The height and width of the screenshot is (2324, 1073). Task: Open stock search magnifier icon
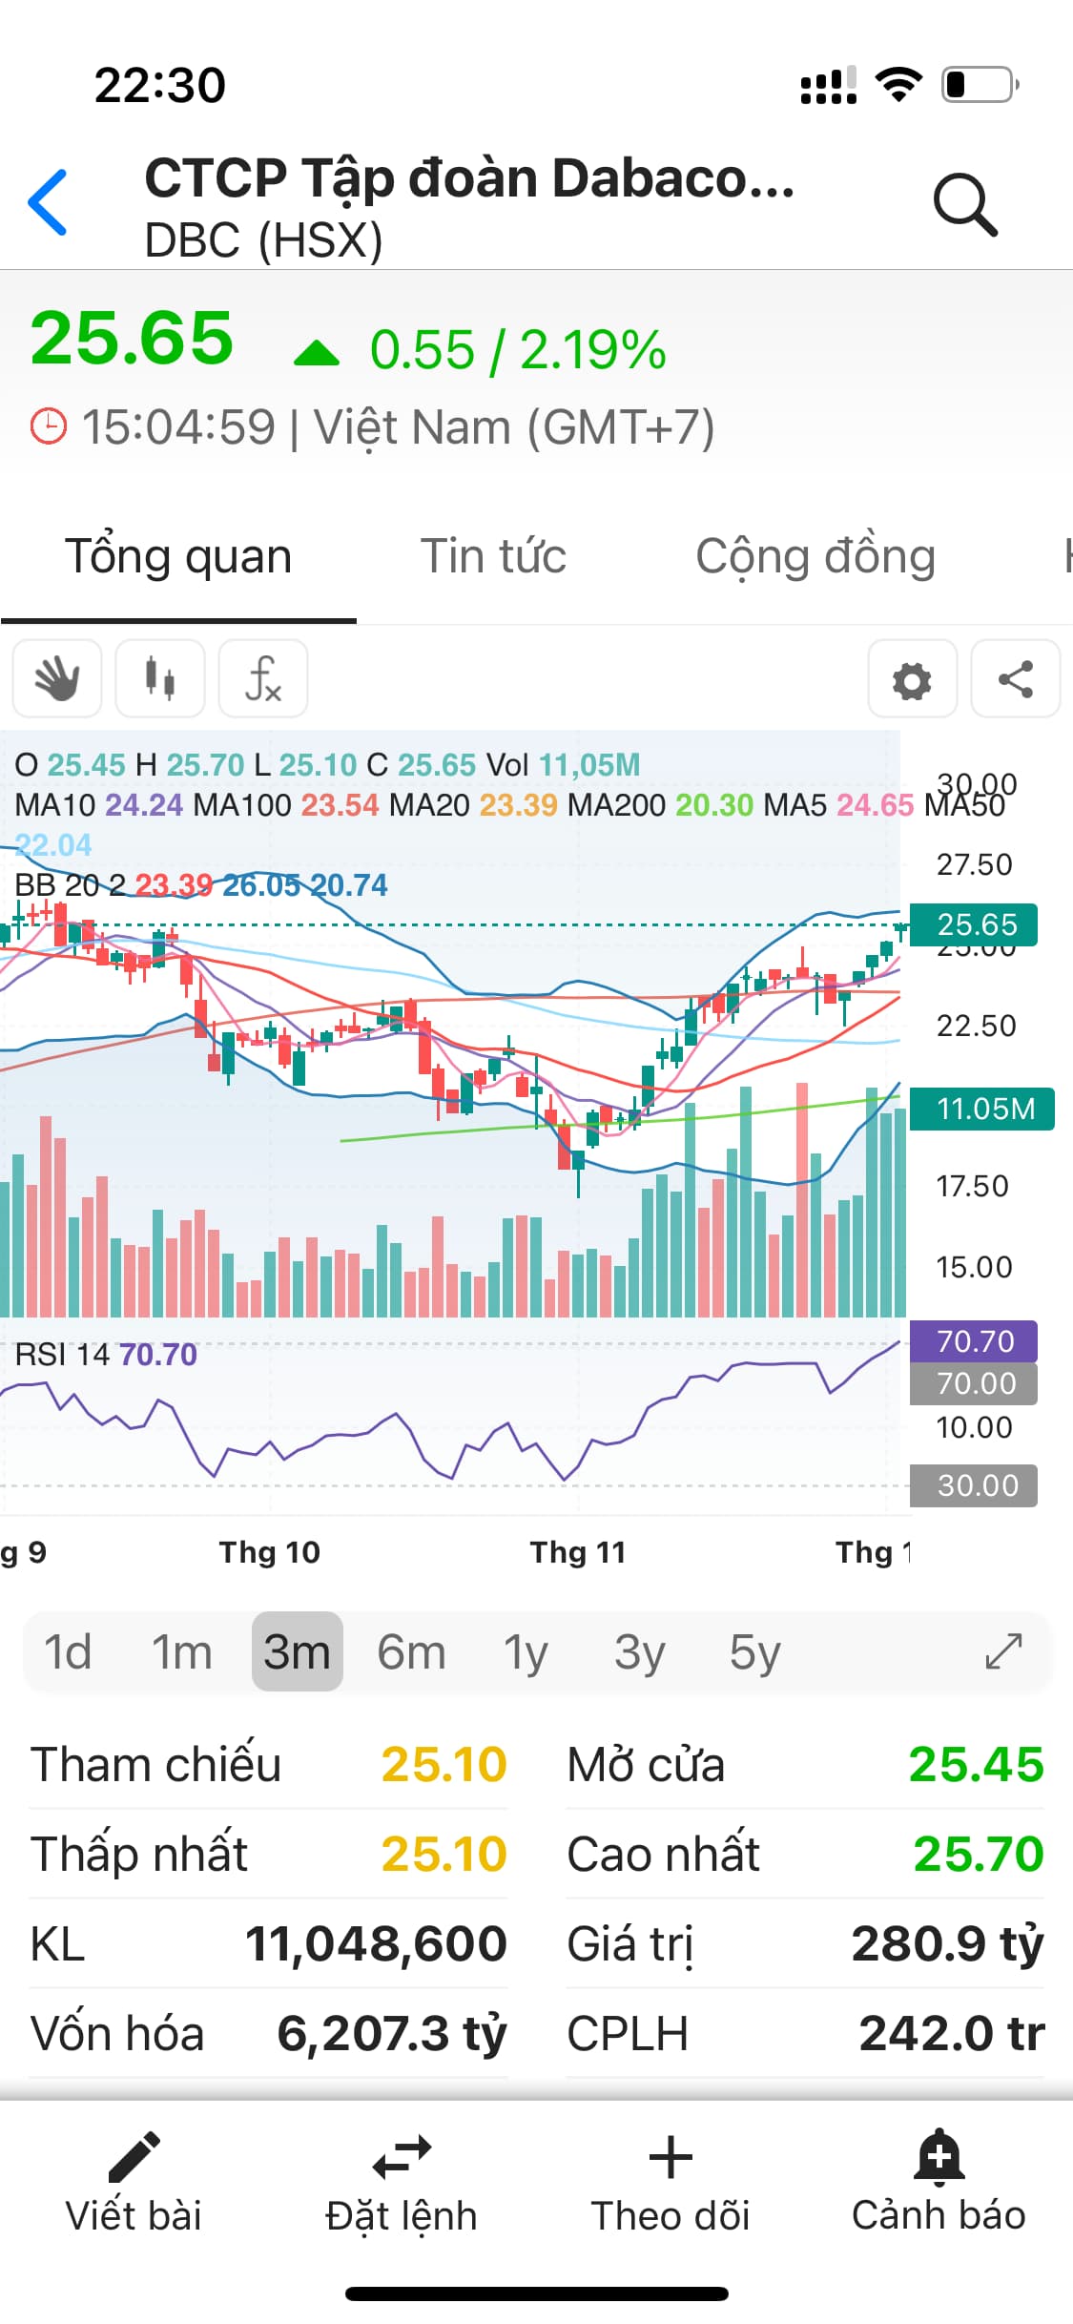point(964,203)
